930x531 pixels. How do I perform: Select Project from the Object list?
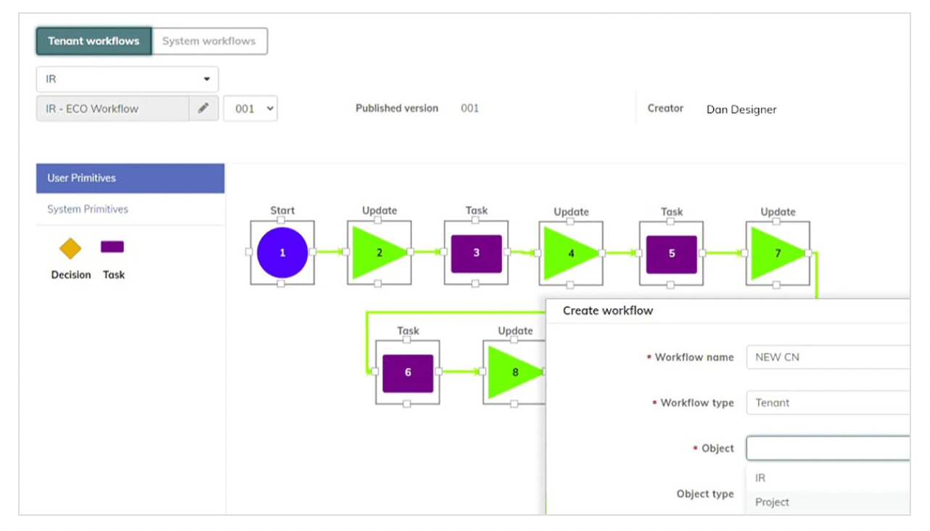point(772,502)
